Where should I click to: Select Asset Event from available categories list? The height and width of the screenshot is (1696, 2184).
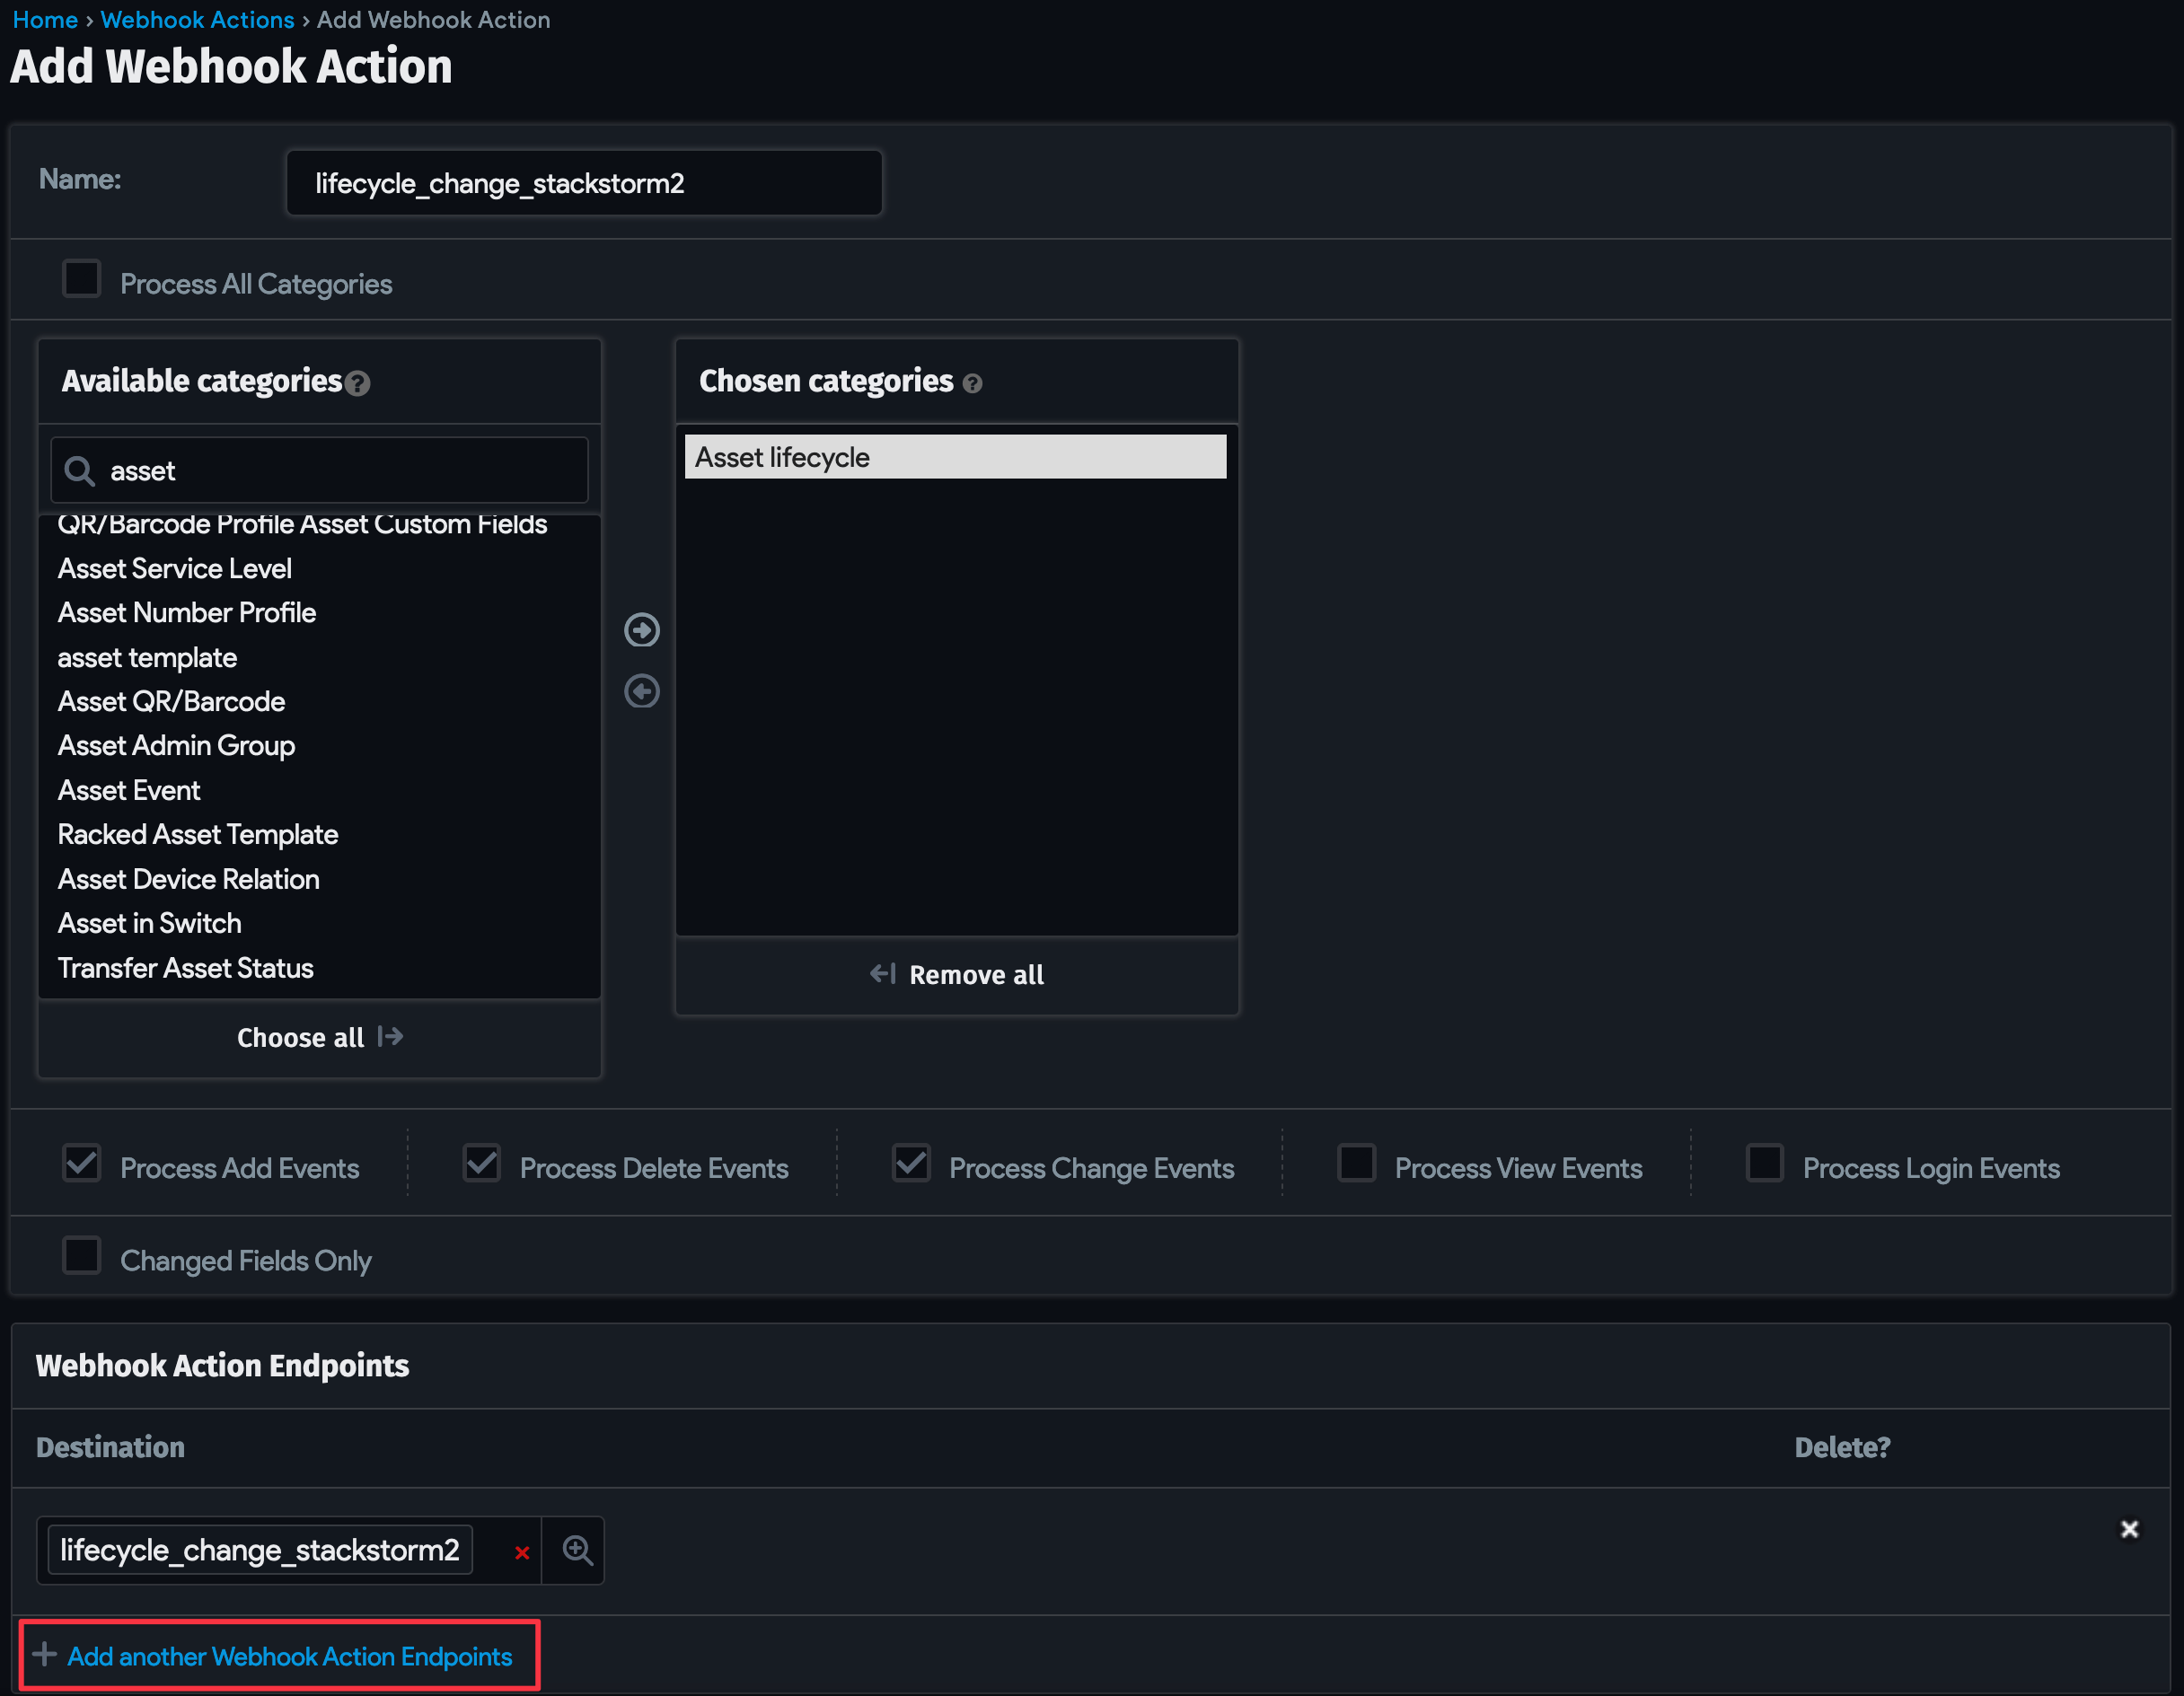[128, 789]
